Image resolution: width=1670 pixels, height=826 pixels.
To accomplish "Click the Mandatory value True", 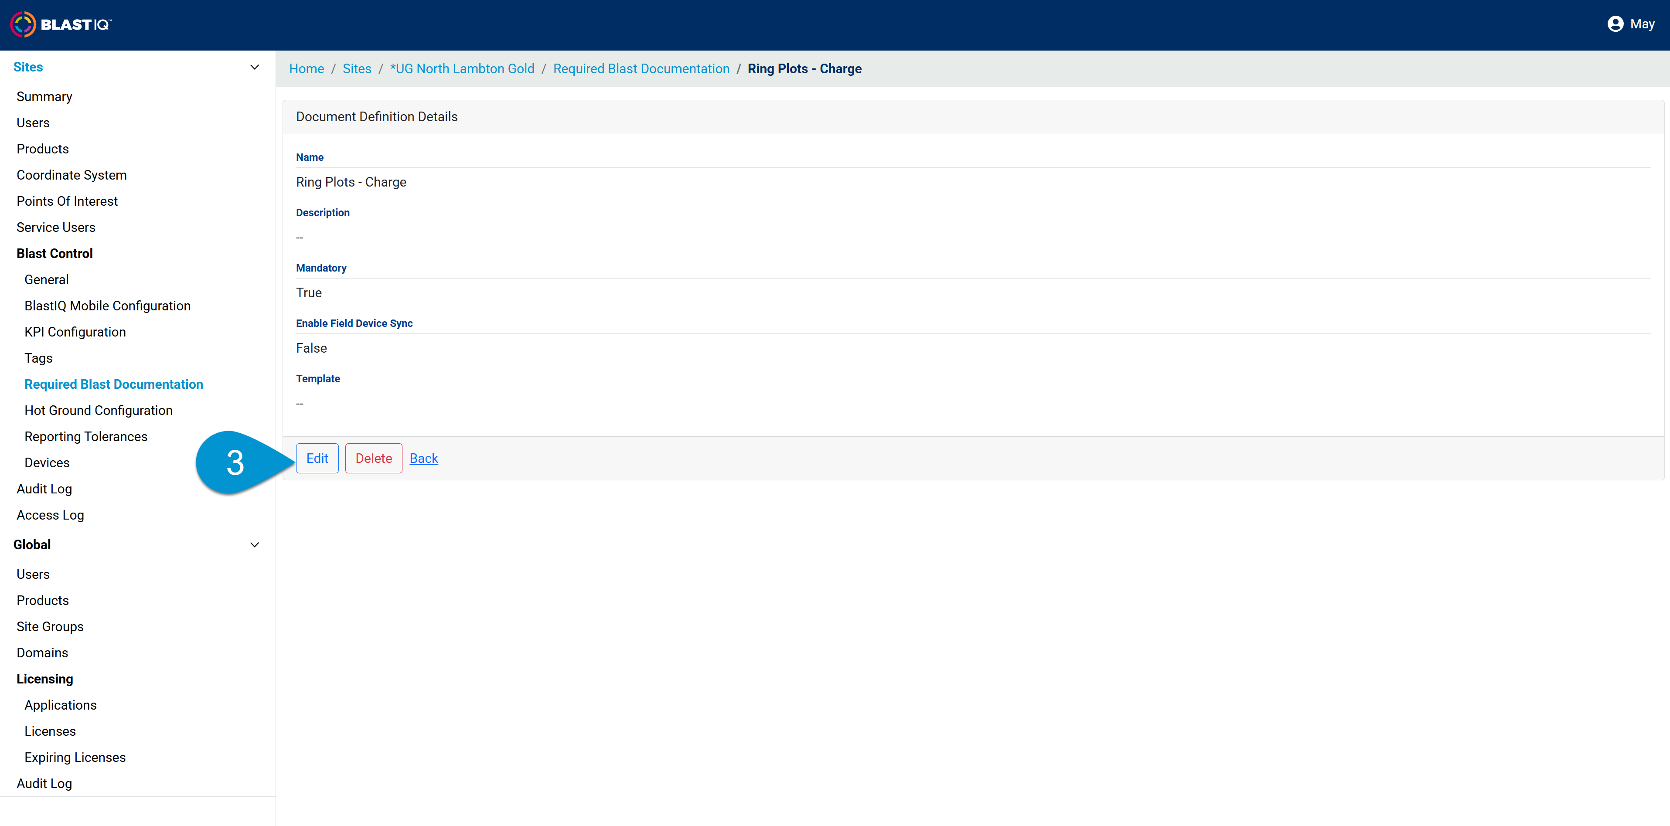I will click(309, 293).
